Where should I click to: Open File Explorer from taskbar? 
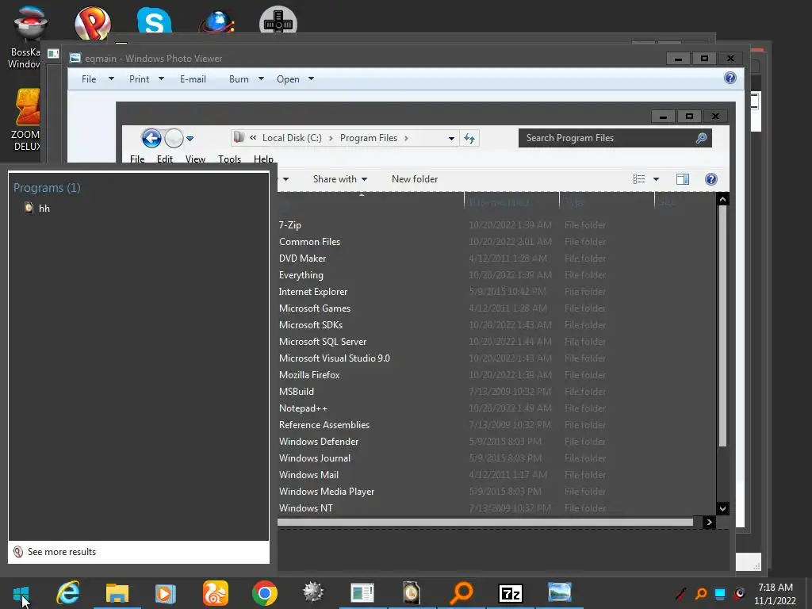(117, 593)
